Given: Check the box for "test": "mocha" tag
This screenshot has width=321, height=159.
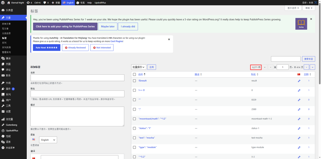Looking at the screenshot, I should pos(134,138).
